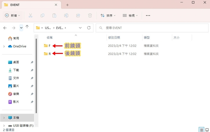
Task: Click the Cut scissors icon in toolbar
Action: point(30,16)
